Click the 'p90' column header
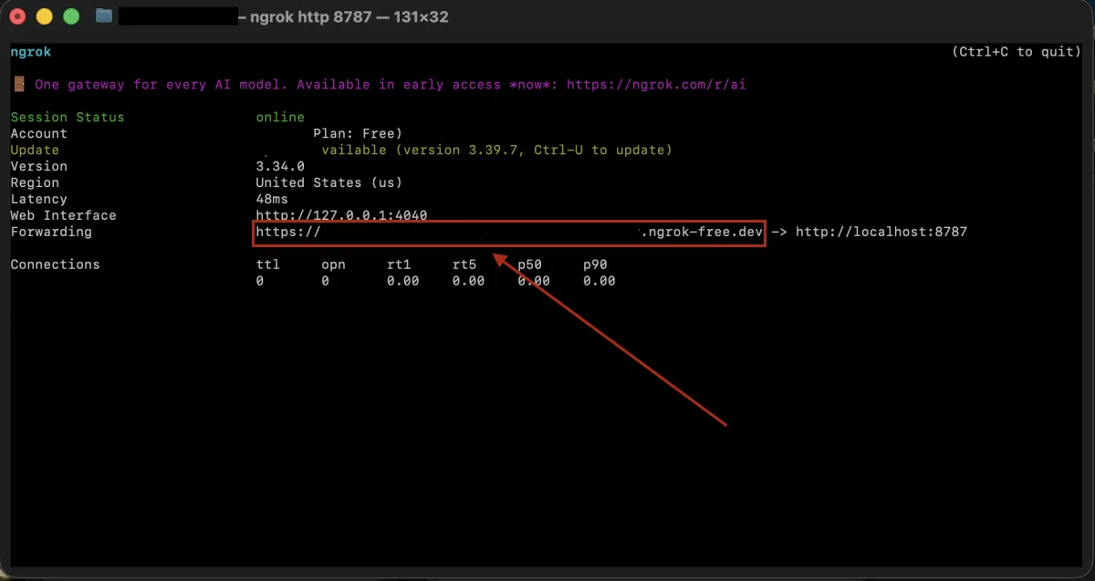1095x581 pixels. click(x=596, y=265)
